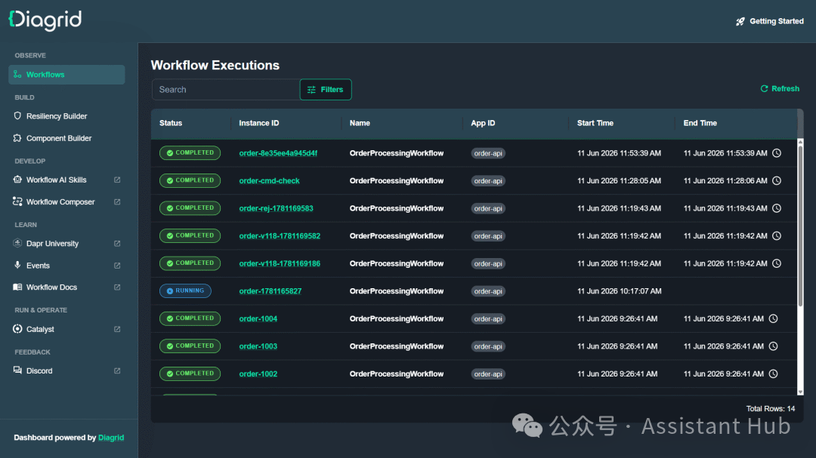The height and width of the screenshot is (458, 816).
Task: Click external link icon beside Catalyst
Action: coord(117,329)
